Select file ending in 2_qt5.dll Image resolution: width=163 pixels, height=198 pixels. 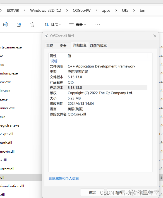point(6,134)
